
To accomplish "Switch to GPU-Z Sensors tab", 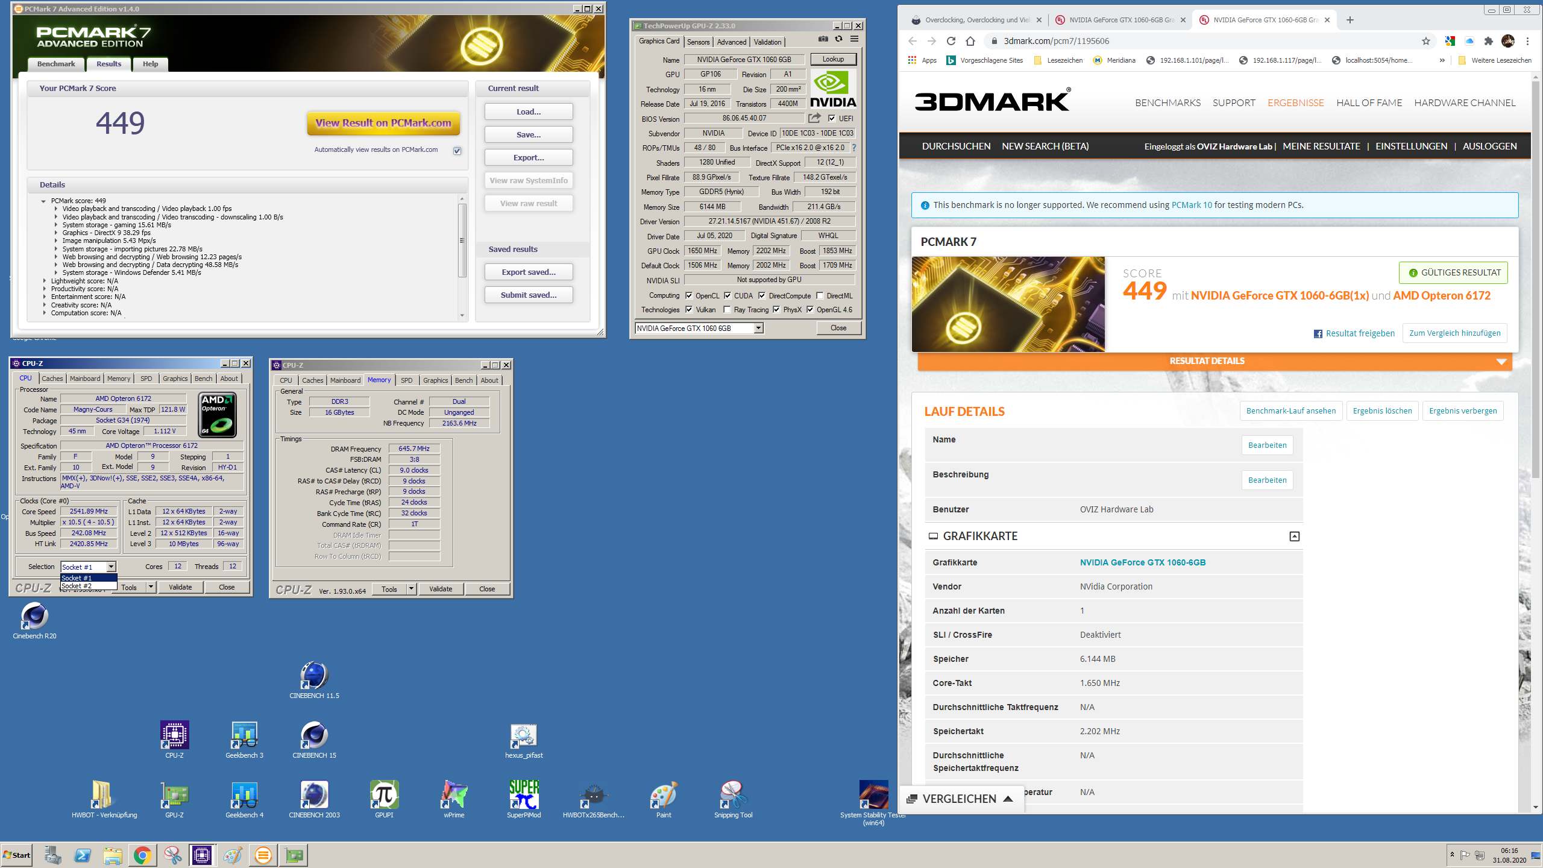I will pyautogui.click(x=698, y=42).
